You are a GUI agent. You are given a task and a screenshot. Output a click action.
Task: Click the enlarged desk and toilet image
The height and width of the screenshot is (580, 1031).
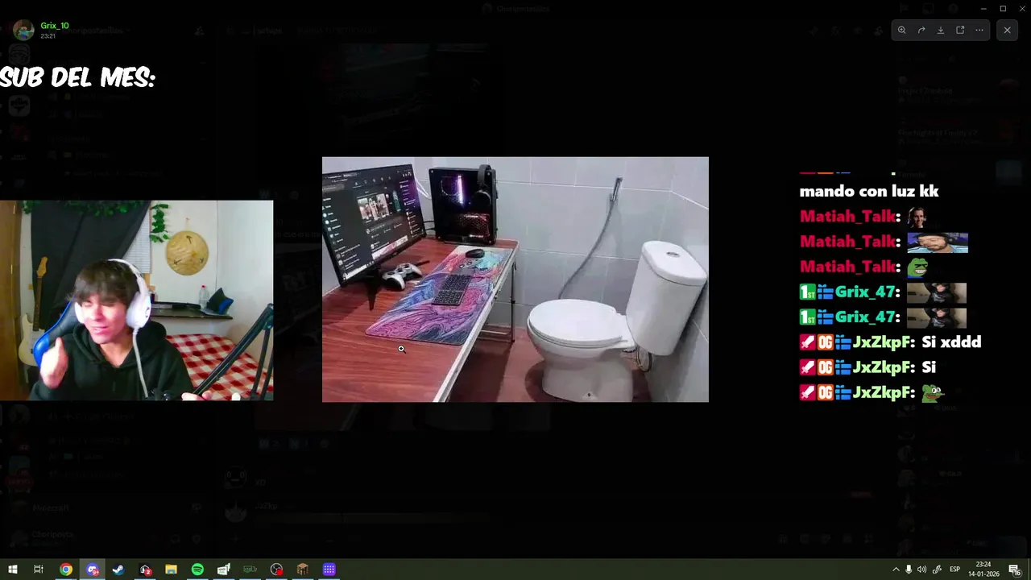point(515,280)
